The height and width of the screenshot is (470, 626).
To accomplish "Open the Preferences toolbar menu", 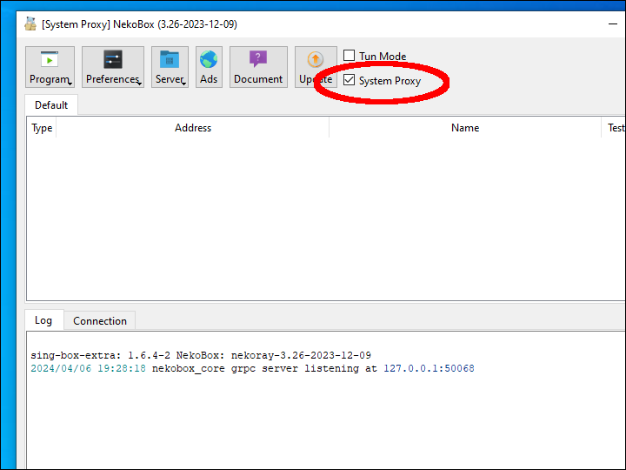I will click(x=113, y=67).
